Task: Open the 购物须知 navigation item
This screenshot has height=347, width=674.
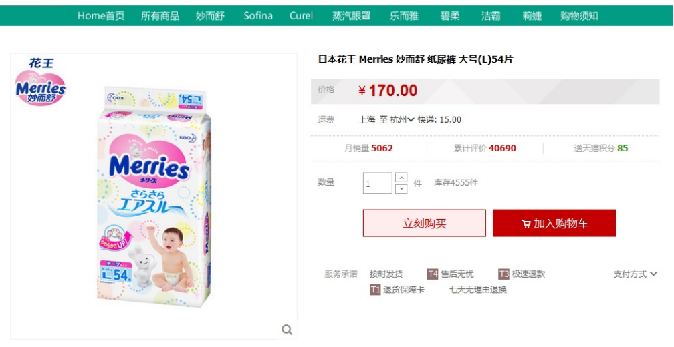Action: (579, 16)
